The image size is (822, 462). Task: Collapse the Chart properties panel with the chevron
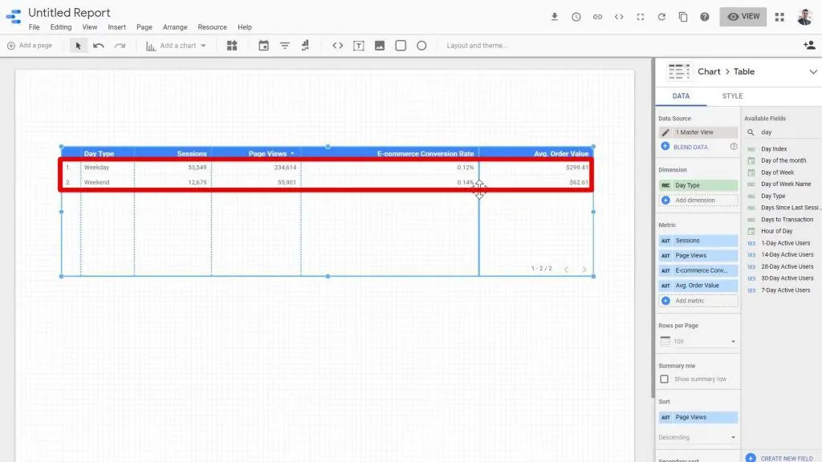point(814,71)
